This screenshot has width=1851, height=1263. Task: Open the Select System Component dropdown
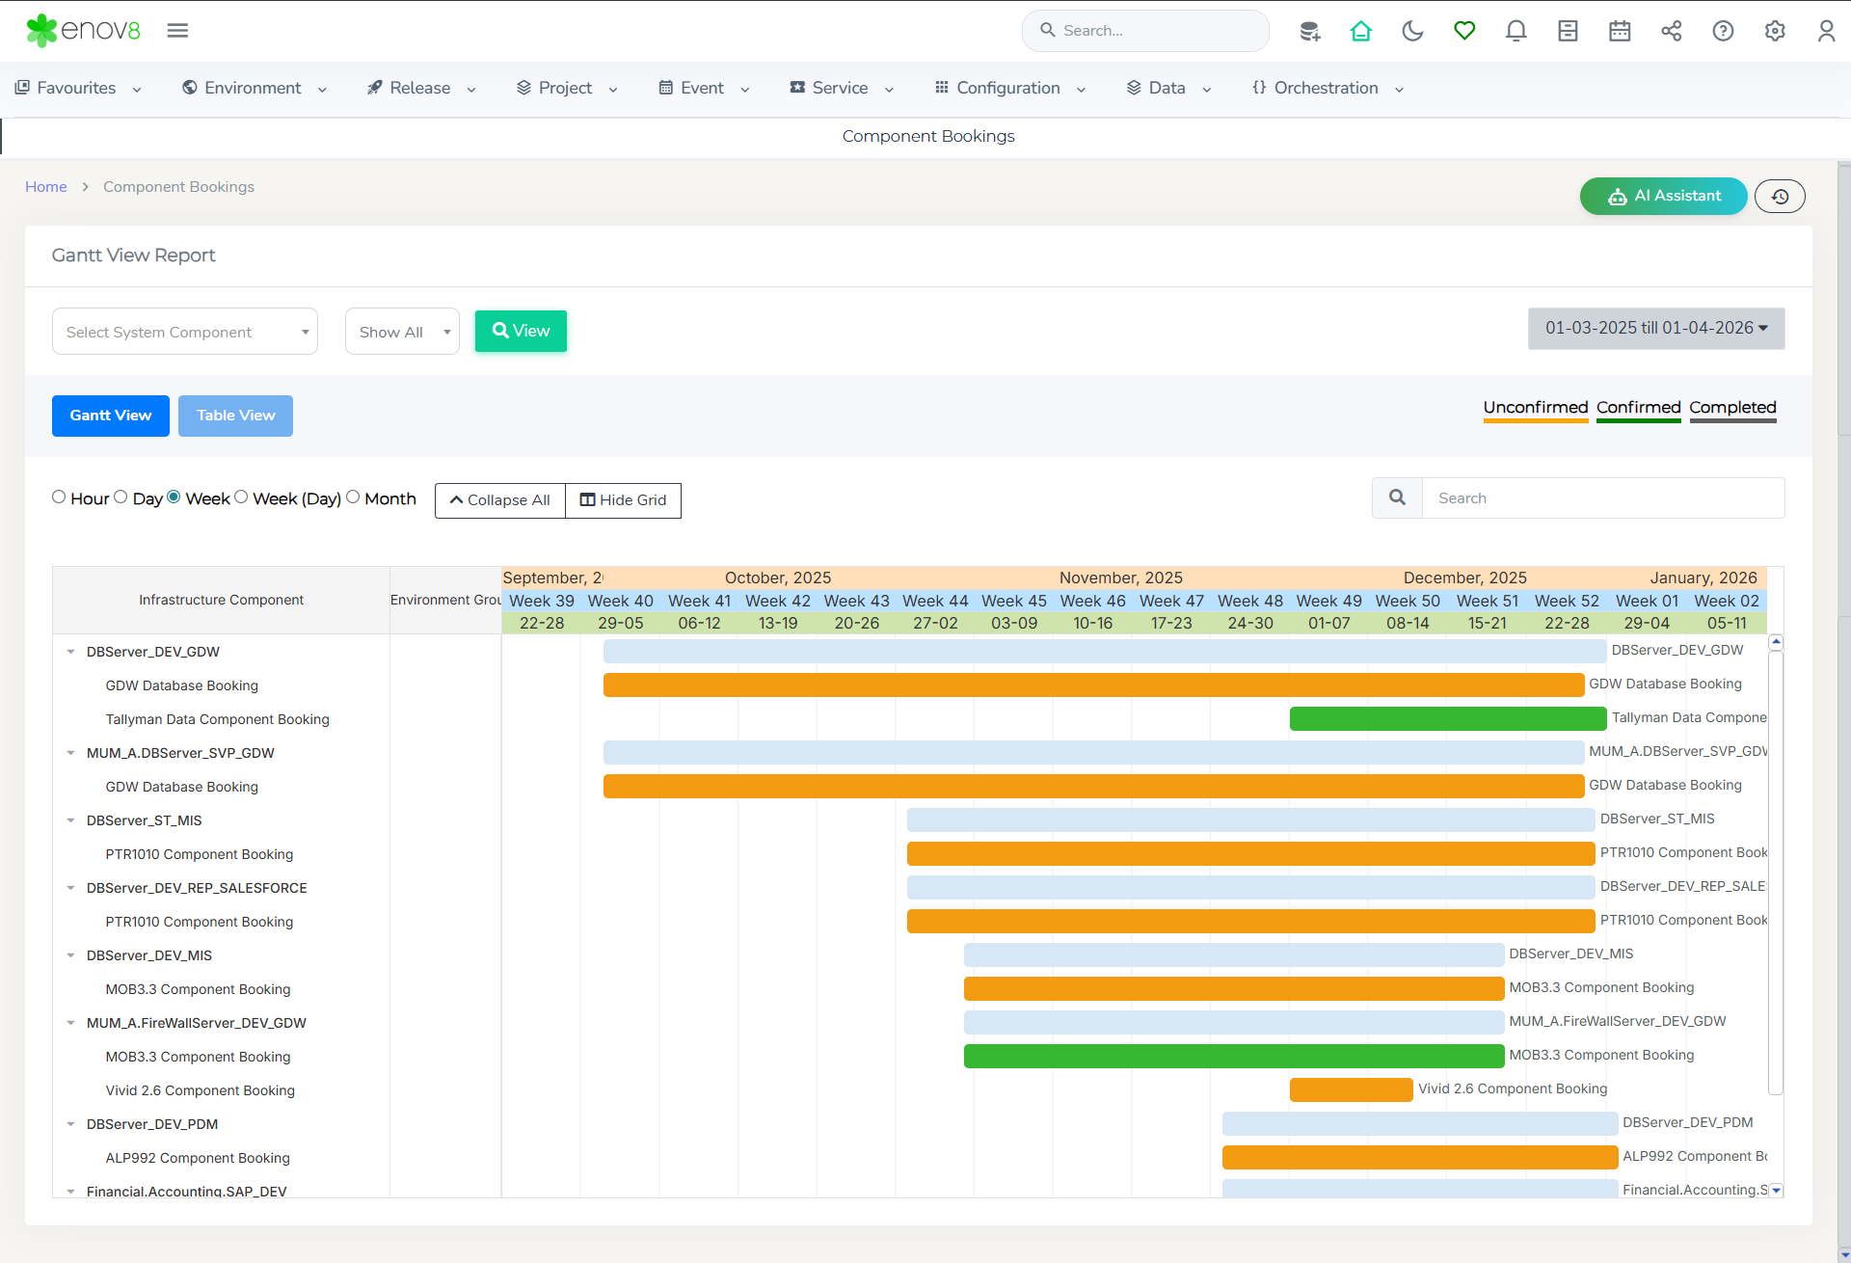pyautogui.click(x=185, y=332)
